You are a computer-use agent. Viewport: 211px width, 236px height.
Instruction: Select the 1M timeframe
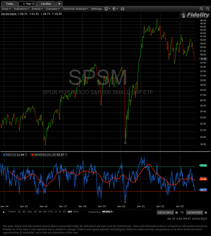tap(35, 212)
